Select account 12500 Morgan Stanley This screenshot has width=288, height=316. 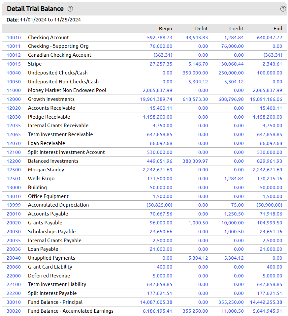click(x=14, y=170)
